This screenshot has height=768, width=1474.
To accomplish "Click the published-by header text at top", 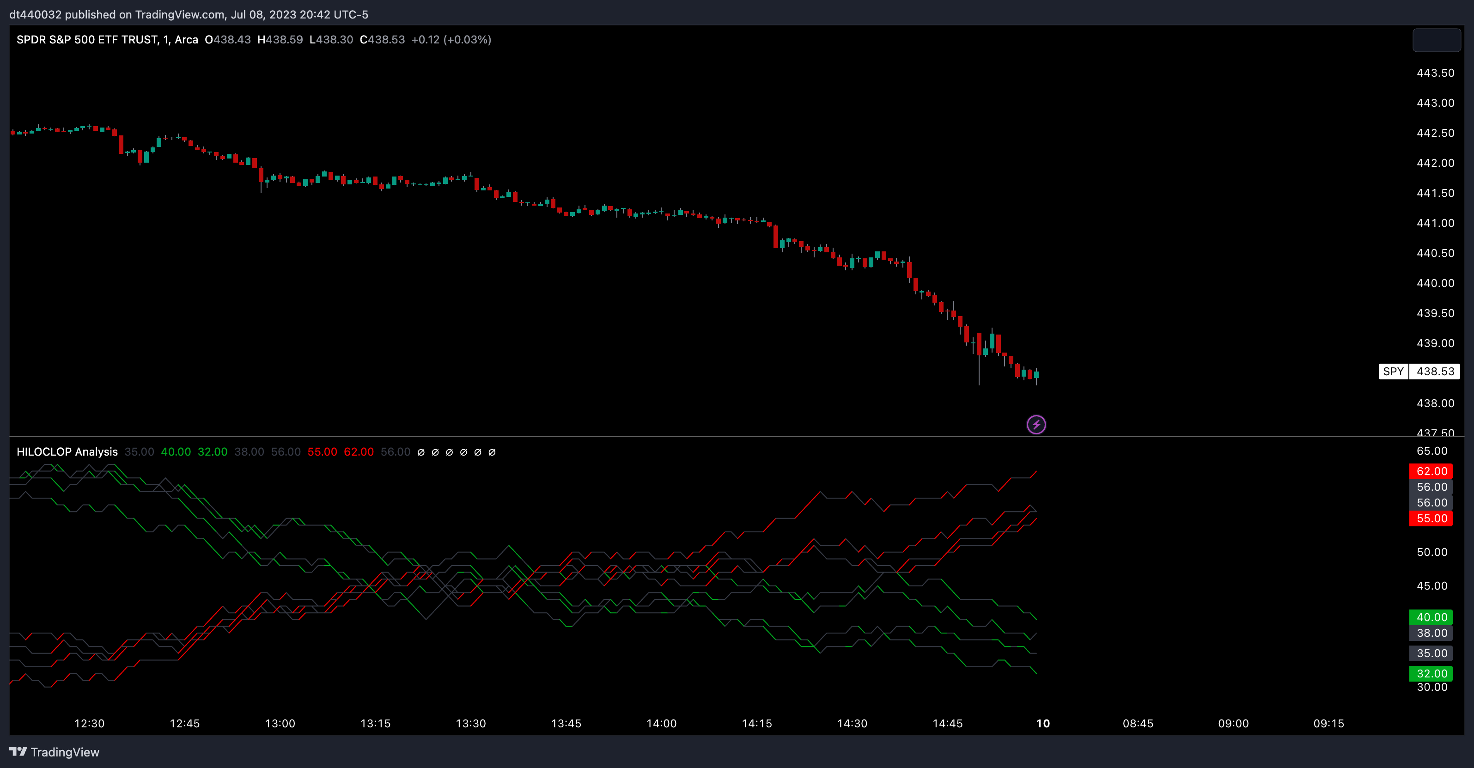I will (189, 14).
